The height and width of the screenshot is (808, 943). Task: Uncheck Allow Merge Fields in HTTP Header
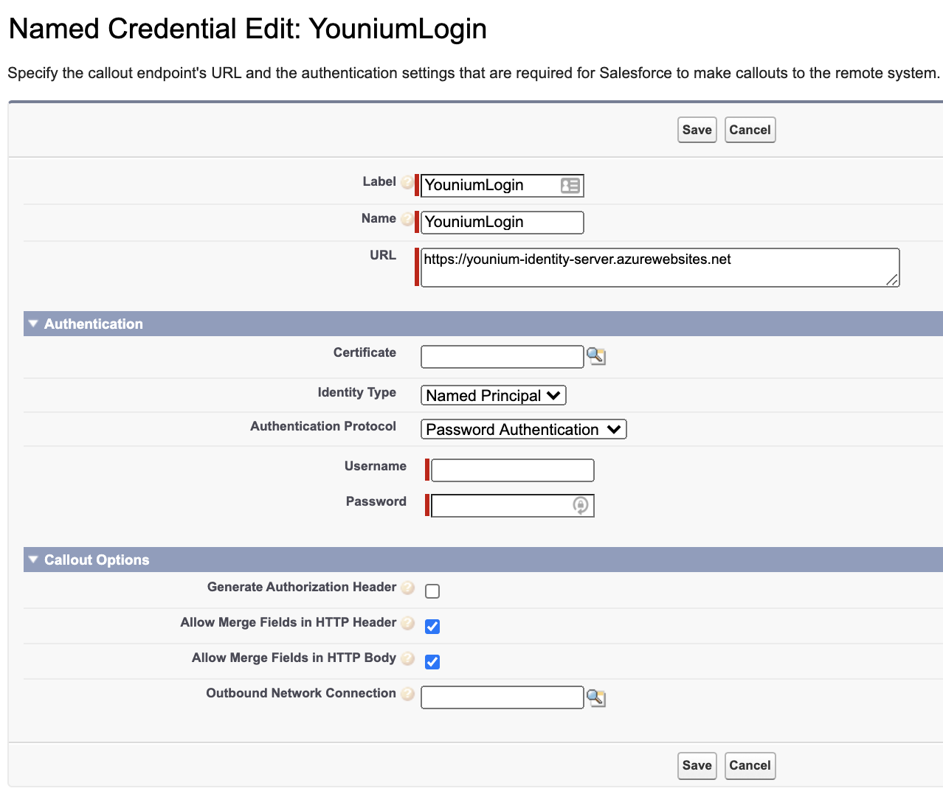432,627
